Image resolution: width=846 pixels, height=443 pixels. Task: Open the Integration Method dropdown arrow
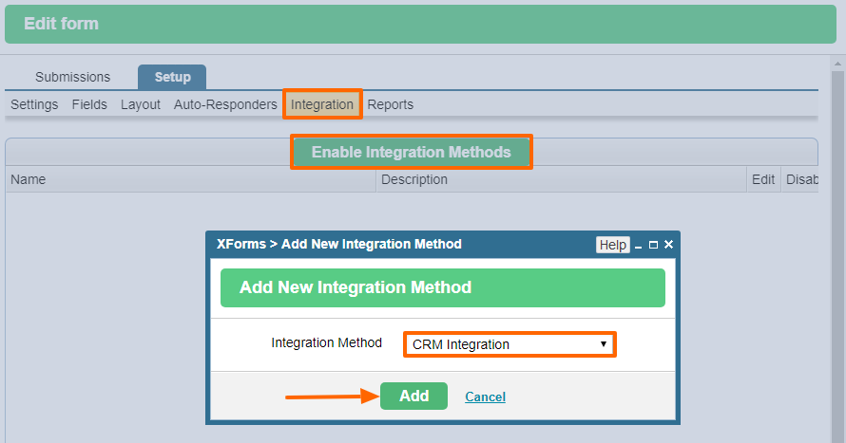point(604,344)
